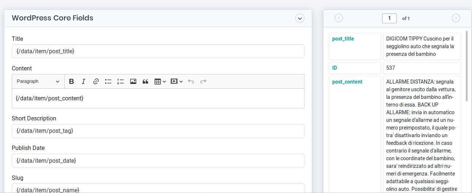Insert a numbered list
The image size is (472, 193).
pos(120,81)
